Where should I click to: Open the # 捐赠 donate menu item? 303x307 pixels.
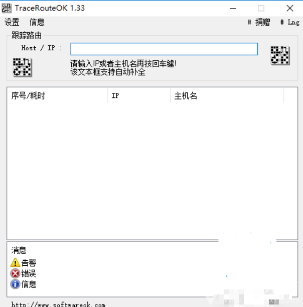point(259,22)
